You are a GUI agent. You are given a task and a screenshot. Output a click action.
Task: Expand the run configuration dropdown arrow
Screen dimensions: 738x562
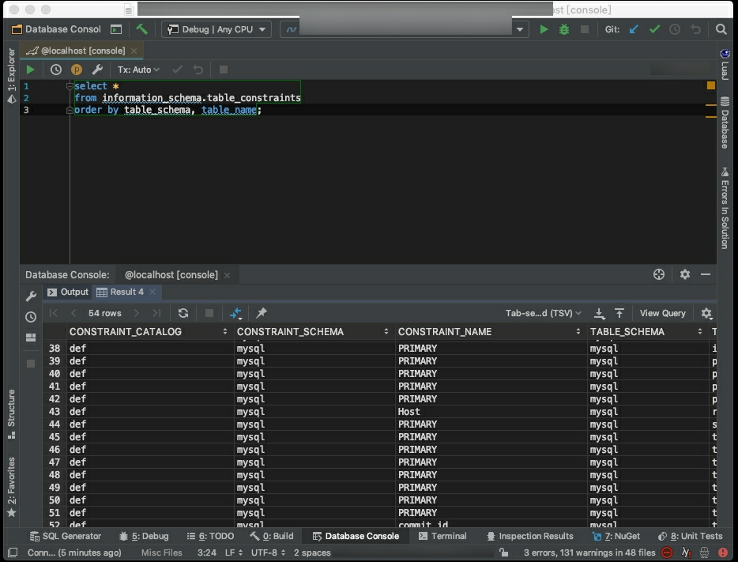[x=520, y=29]
